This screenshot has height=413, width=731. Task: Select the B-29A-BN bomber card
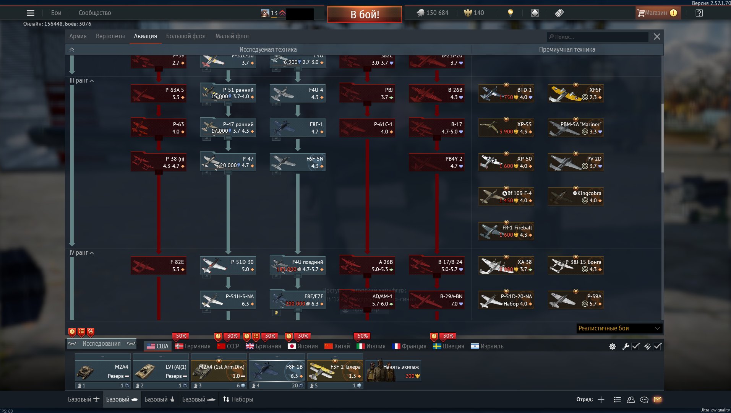437,300
